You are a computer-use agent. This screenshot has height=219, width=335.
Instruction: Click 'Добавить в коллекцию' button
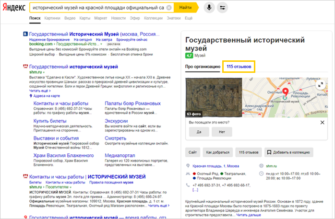tap(289, 152)
